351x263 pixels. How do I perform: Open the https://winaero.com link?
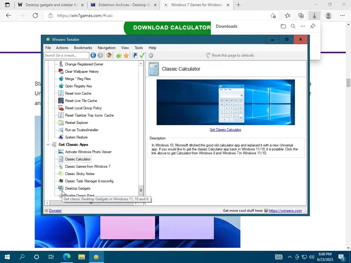point(285,211)
